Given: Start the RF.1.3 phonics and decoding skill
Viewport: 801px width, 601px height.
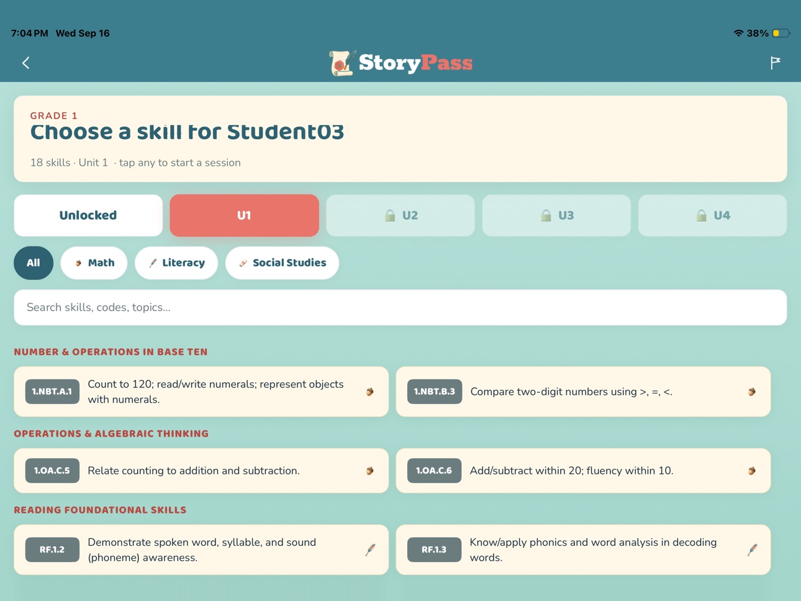Looking at the screenshot, I should [x=583, y=549].
